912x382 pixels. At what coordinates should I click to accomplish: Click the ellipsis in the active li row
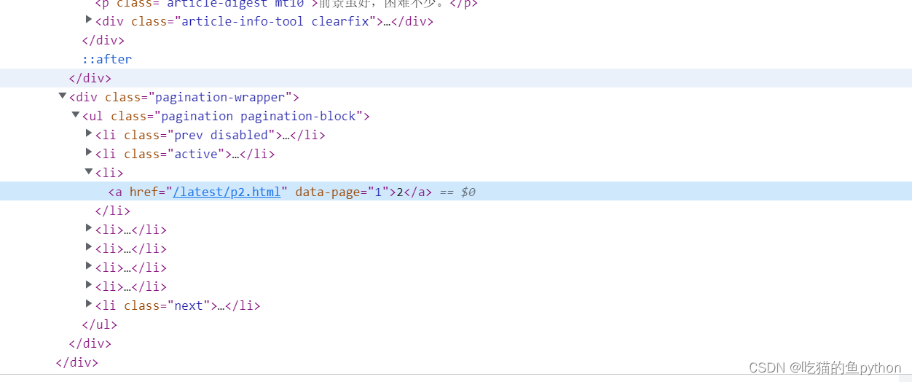click(235, 154)
